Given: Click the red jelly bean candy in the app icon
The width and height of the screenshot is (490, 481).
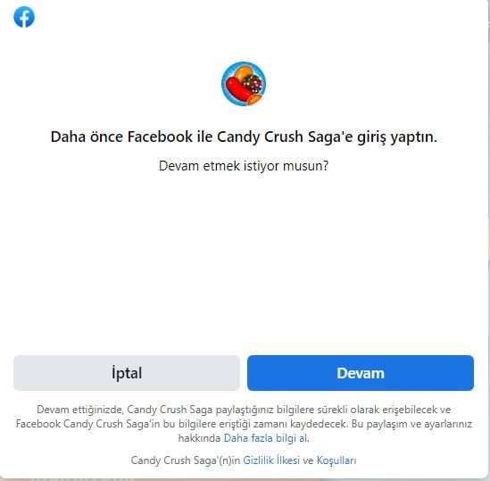Looking at the screenshot, I should click(238, 88).
